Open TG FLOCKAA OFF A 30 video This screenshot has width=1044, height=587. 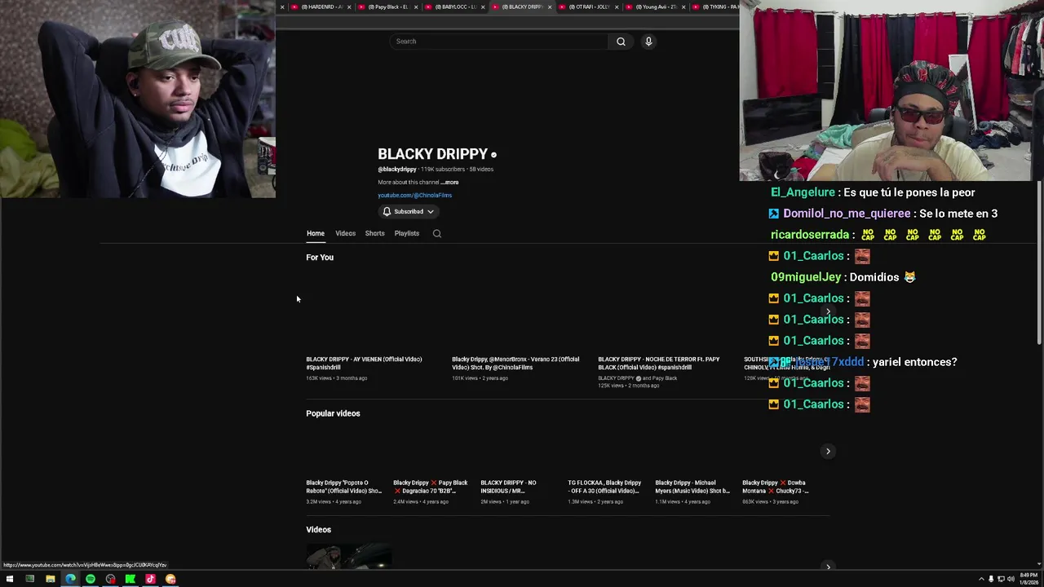(x=604, y=487)
